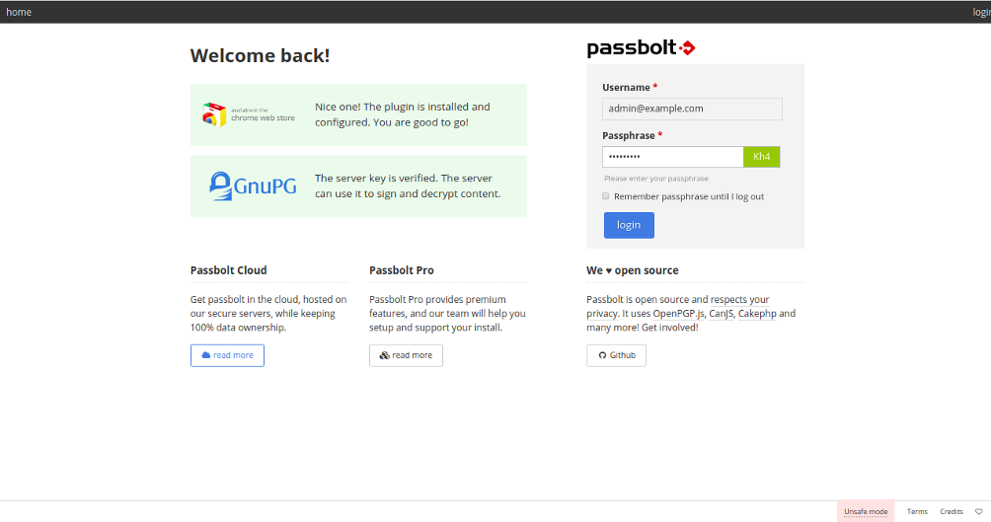
Task: Click the 'server key is verified' message
Action: click(408, 186)
